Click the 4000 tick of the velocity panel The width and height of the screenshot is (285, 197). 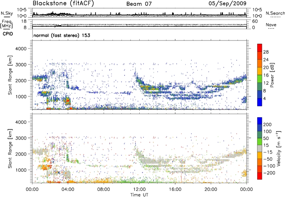21,122
